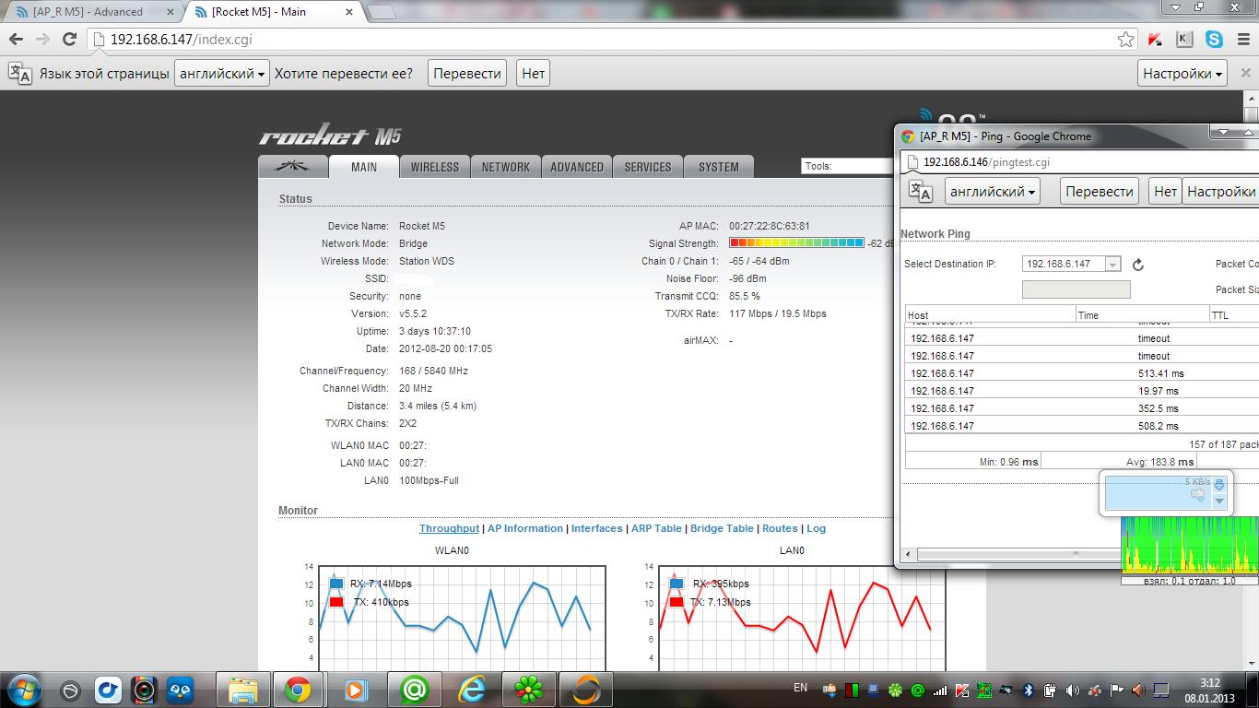
Task: Open the SYSTEM tab
Action: 718,167
